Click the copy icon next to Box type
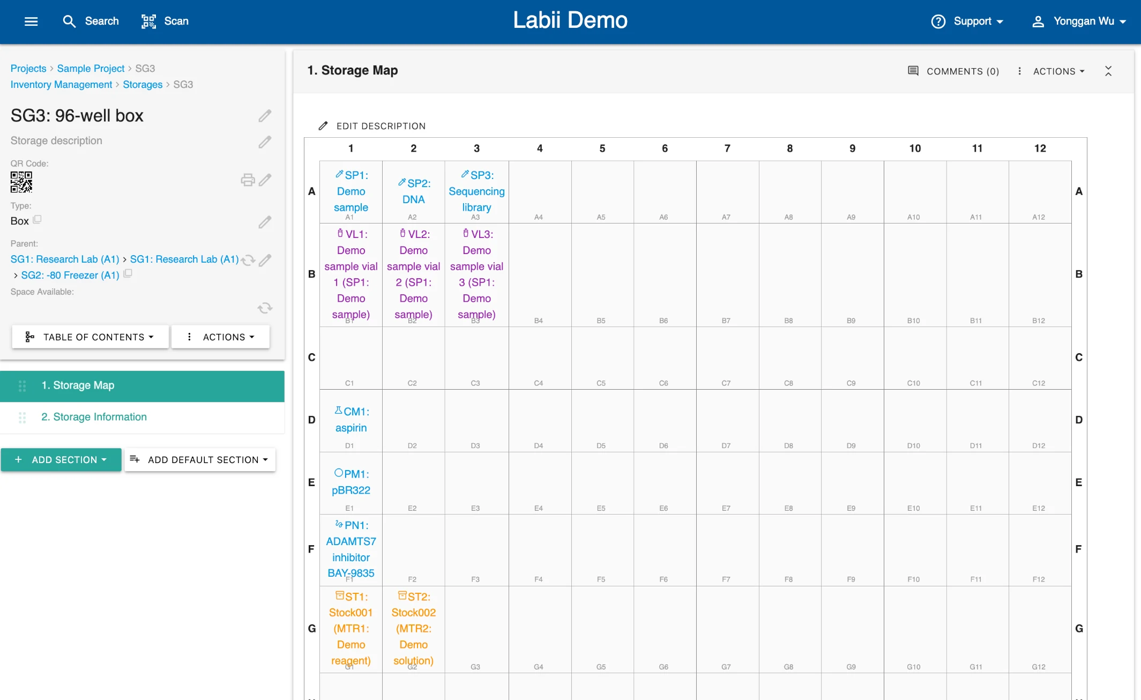 coord(37,220)
